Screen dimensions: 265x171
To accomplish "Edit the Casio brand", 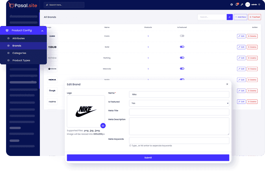I will click(241, 36).
